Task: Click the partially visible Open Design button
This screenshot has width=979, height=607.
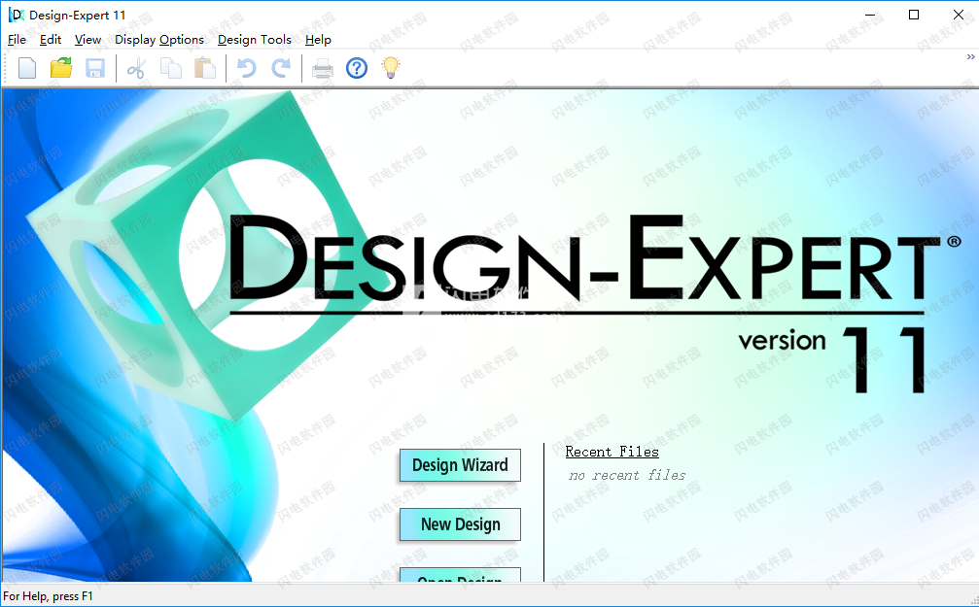Action: (460, 575)
